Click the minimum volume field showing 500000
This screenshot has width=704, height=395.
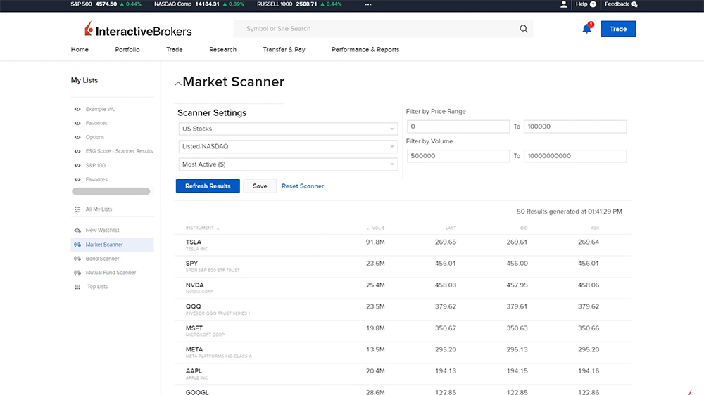(458, 156)
